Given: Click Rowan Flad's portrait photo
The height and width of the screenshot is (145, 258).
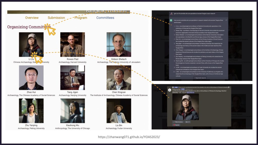Looking at the screenshot, I should point(73,45).
